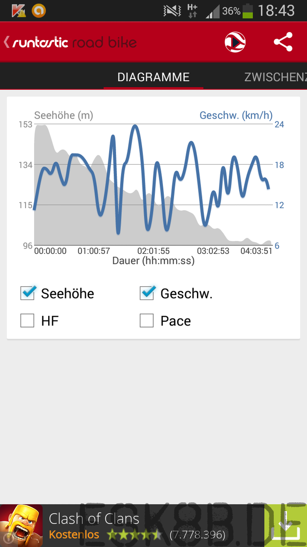Tap the orange avast notification icon
The width and height of the screenshot is (307, 547).
(37, 10)
